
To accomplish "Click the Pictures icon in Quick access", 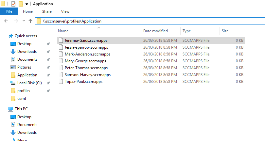I will click(13, 67).
